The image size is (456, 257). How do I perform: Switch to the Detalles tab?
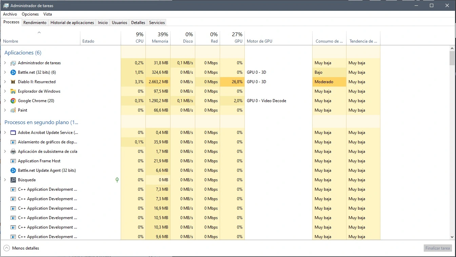[138, 23]
